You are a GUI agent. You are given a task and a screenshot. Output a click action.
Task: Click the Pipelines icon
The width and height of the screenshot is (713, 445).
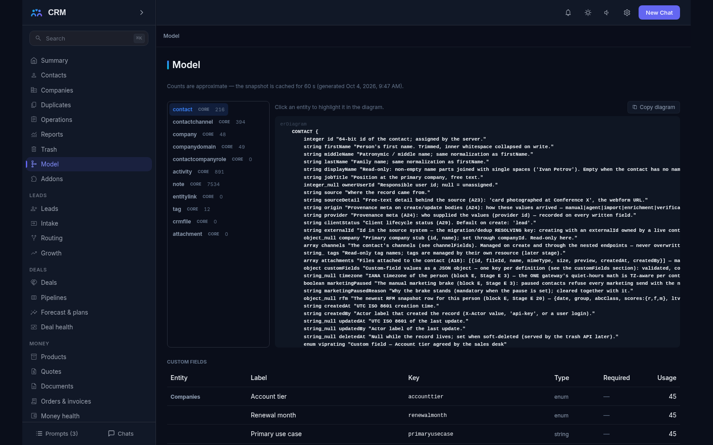(x=34, y=298)
